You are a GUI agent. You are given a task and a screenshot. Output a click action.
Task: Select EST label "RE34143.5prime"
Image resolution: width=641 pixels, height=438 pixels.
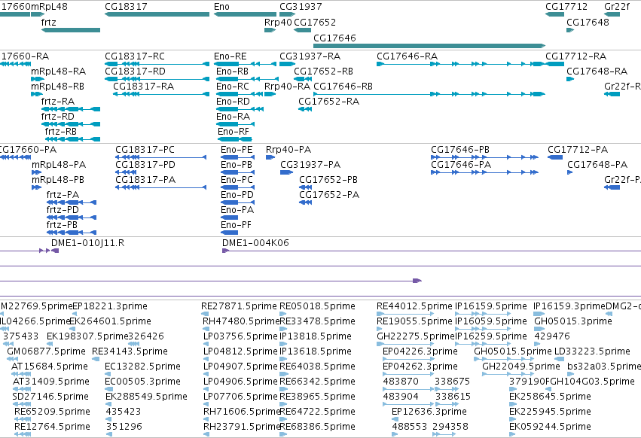click(130, 351)
